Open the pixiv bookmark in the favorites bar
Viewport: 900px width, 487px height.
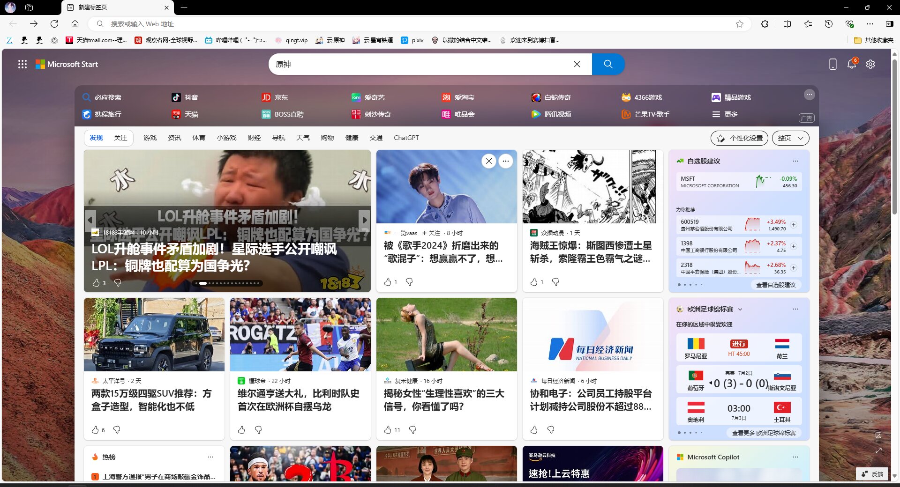[412, 40]
